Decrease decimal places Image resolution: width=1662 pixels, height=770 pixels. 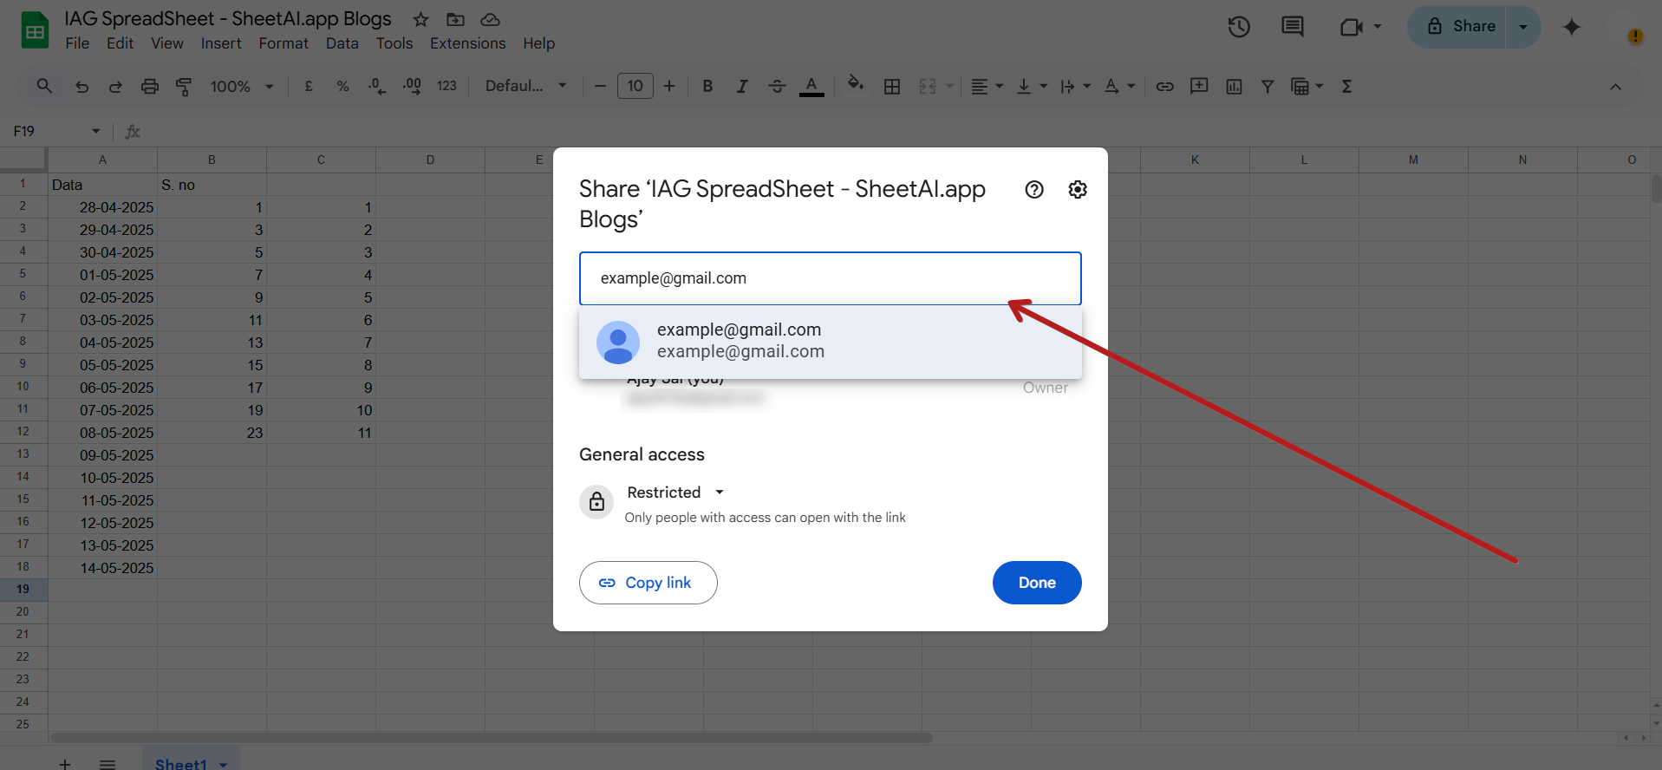click(377, 86)
